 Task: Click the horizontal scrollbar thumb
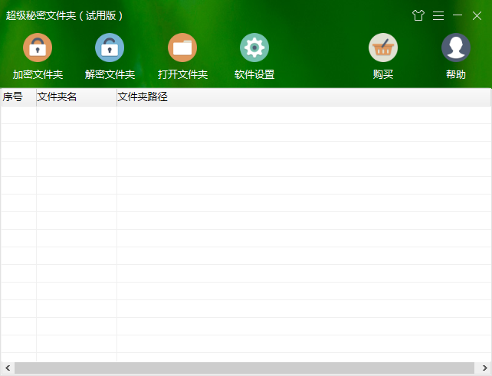click(244, 368)
